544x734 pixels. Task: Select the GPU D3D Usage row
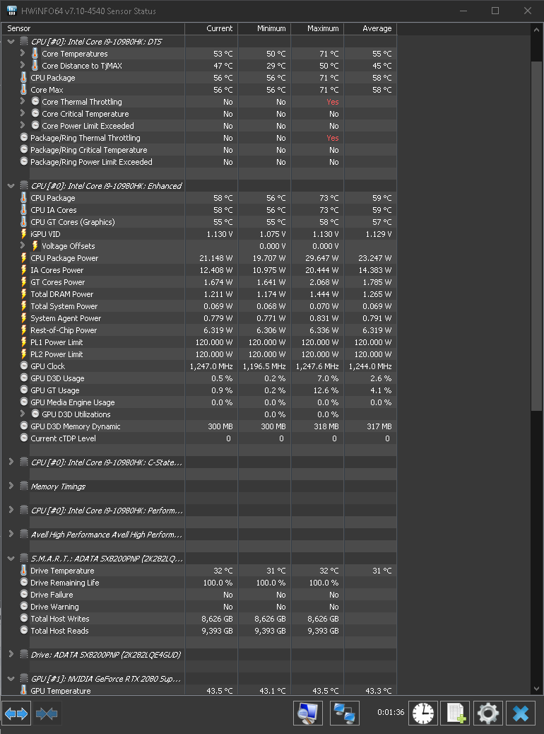point(199,378)
